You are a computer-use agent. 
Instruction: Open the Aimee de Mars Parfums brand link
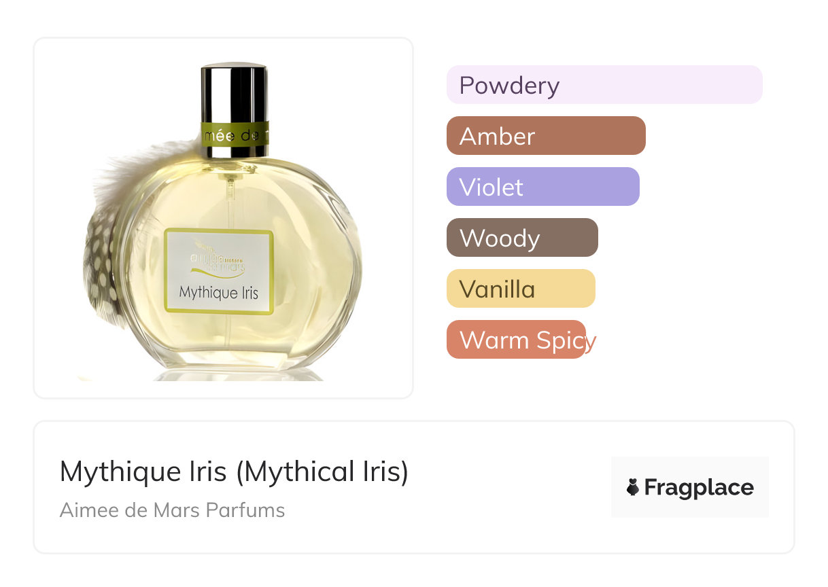click(x=172, y=510)
